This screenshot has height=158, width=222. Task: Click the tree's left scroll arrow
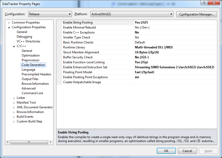pyautogui.click(x=8, y=142)
